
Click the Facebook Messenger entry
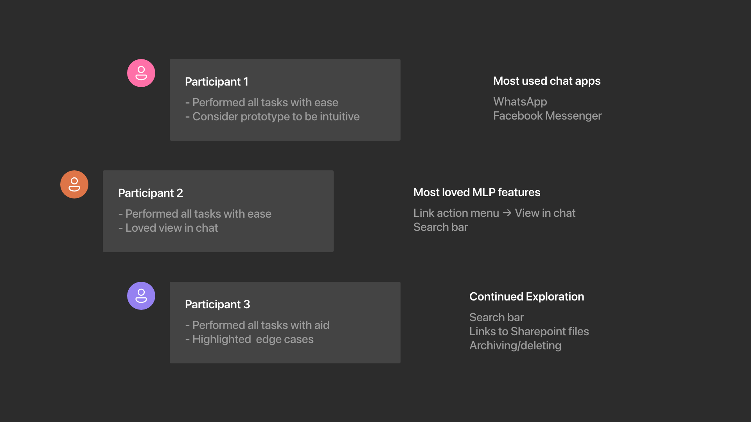click(x=547, y=116)
